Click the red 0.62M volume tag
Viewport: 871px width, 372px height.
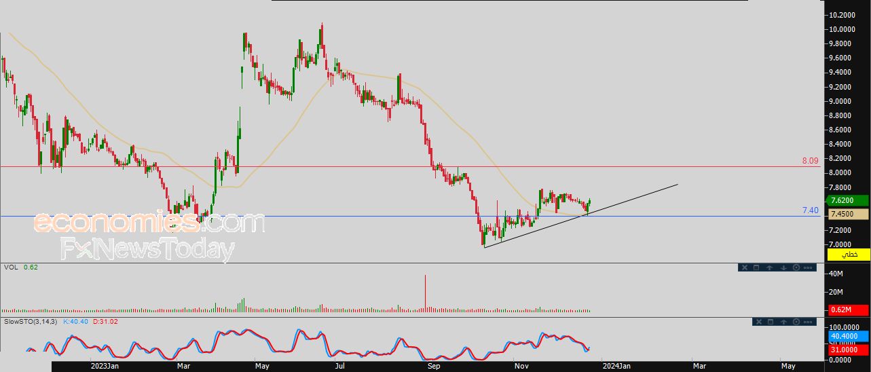(x=849, y=310)
